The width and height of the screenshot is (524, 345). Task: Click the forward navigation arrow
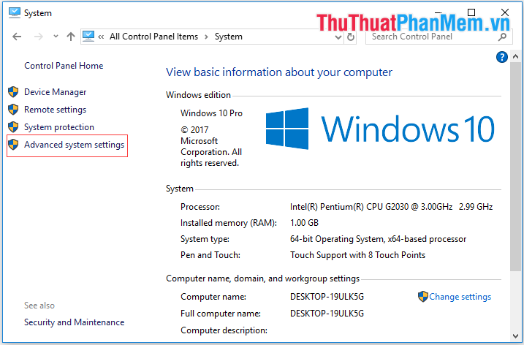[39, 37]
